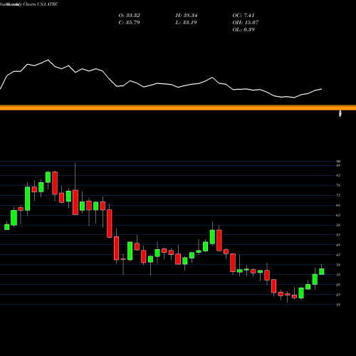Click the high price value H: 38.34
This screenshot has width=356, height=356.
pyautogui.click(x=187, y=16)
